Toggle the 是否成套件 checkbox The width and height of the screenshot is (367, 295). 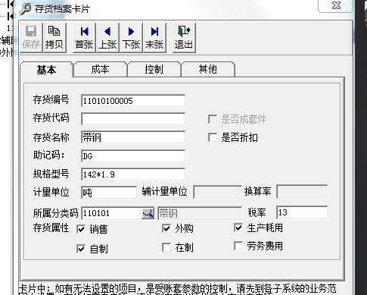[213, 119]
